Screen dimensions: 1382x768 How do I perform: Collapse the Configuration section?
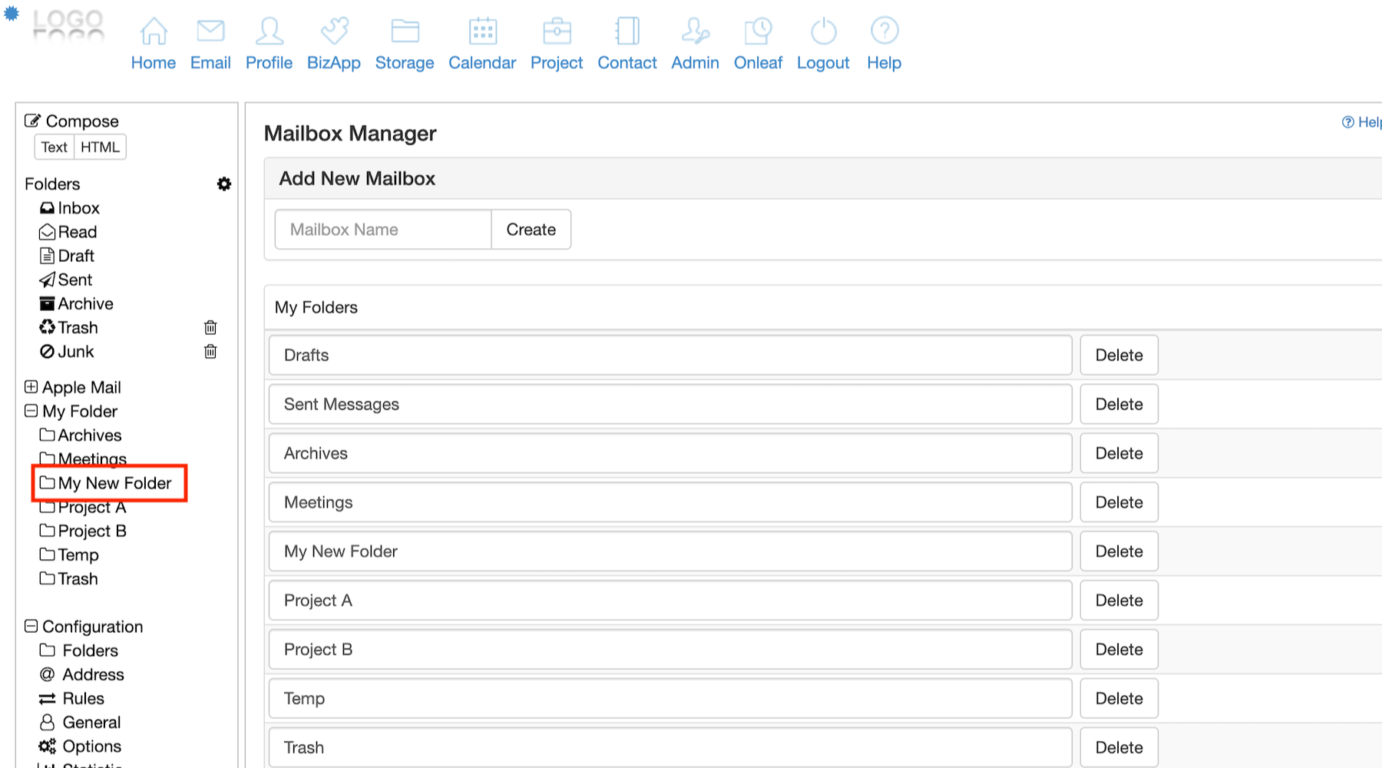point(31,626)
